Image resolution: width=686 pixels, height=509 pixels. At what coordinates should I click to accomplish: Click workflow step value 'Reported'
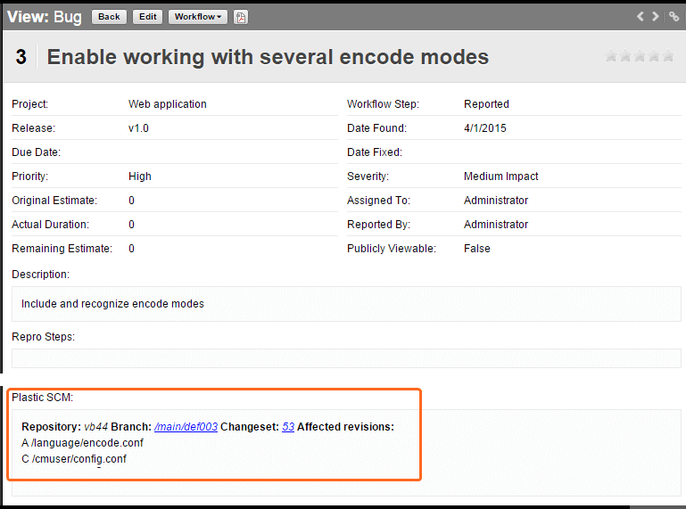point(486,104)
